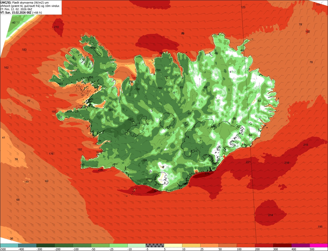328x251 pixels.
Task: Select the initial time line 'IT: Fim. 12. 02. 2026 06Z'
Action: point(16,9)
